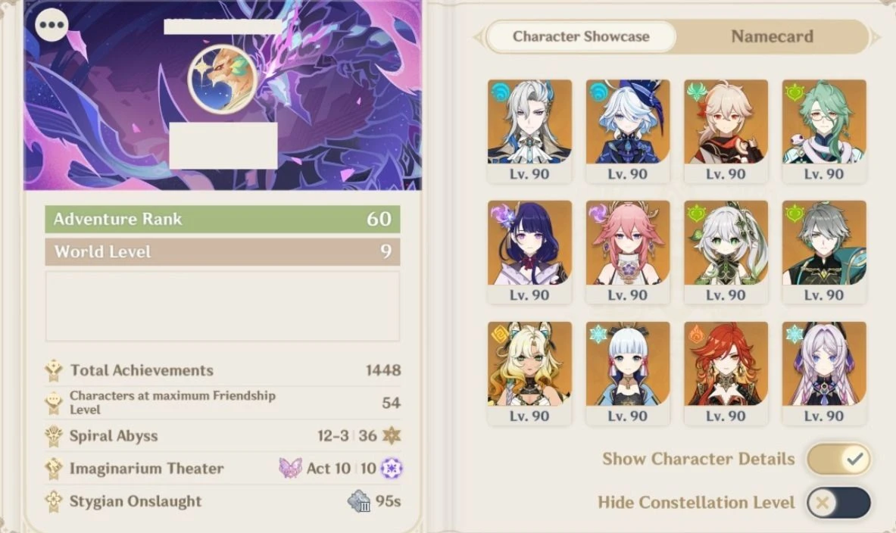Select the pink-haired Electro character portrait
Viewport: 896px width, 533px height.
point(627,252)
